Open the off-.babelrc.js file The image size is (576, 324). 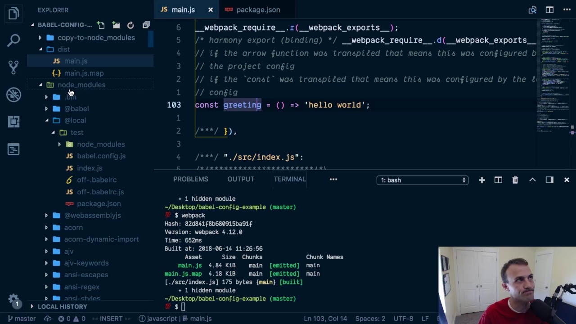click(90, 192)
